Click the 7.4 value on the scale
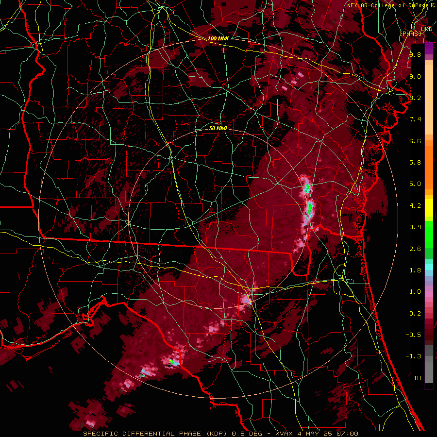The height and width of the screenshot is (437, 437). coord(415,119)
